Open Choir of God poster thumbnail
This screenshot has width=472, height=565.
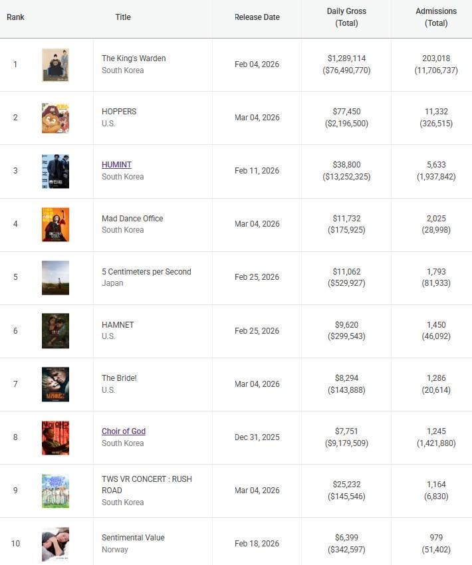click(x=55, y=437)
